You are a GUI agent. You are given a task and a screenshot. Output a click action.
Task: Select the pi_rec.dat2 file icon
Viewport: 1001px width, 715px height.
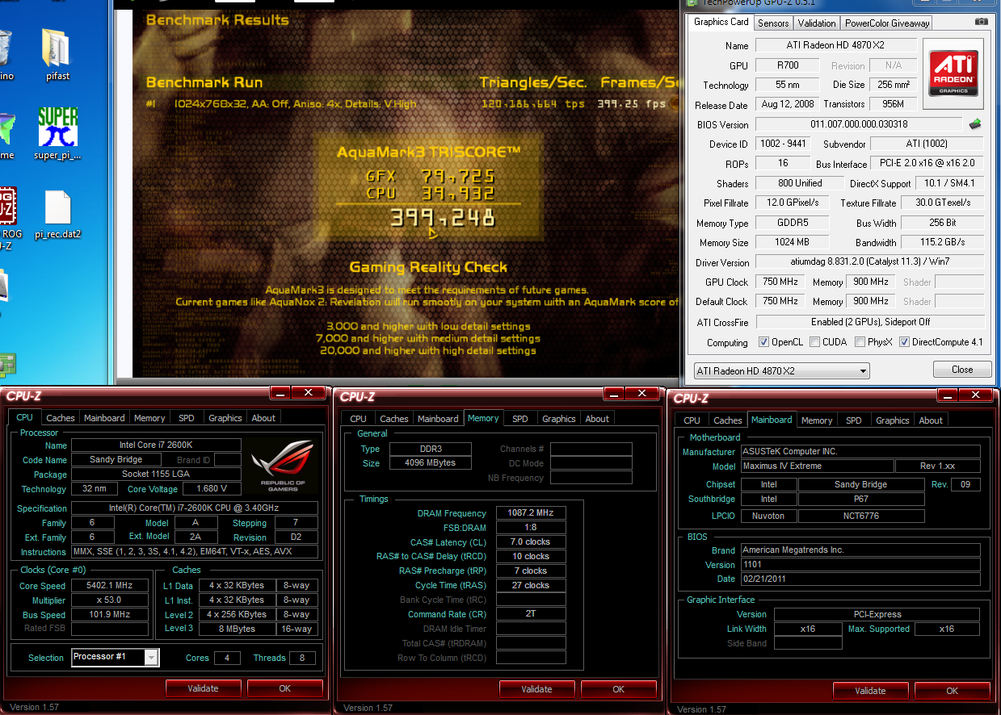(x=57, y=215)
